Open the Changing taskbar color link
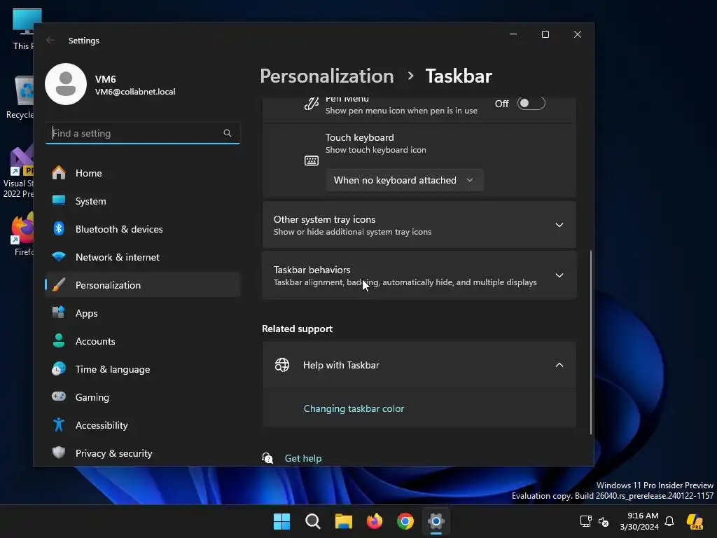This screenshot has width=717, height=538. [x=354, y=408]
